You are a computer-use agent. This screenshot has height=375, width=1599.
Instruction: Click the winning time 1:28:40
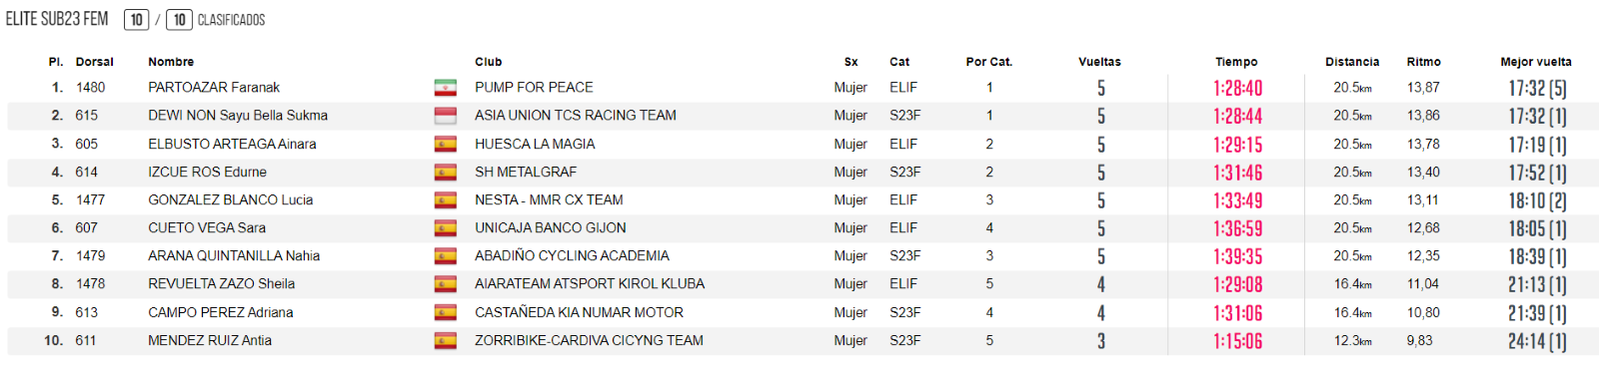1237,88
